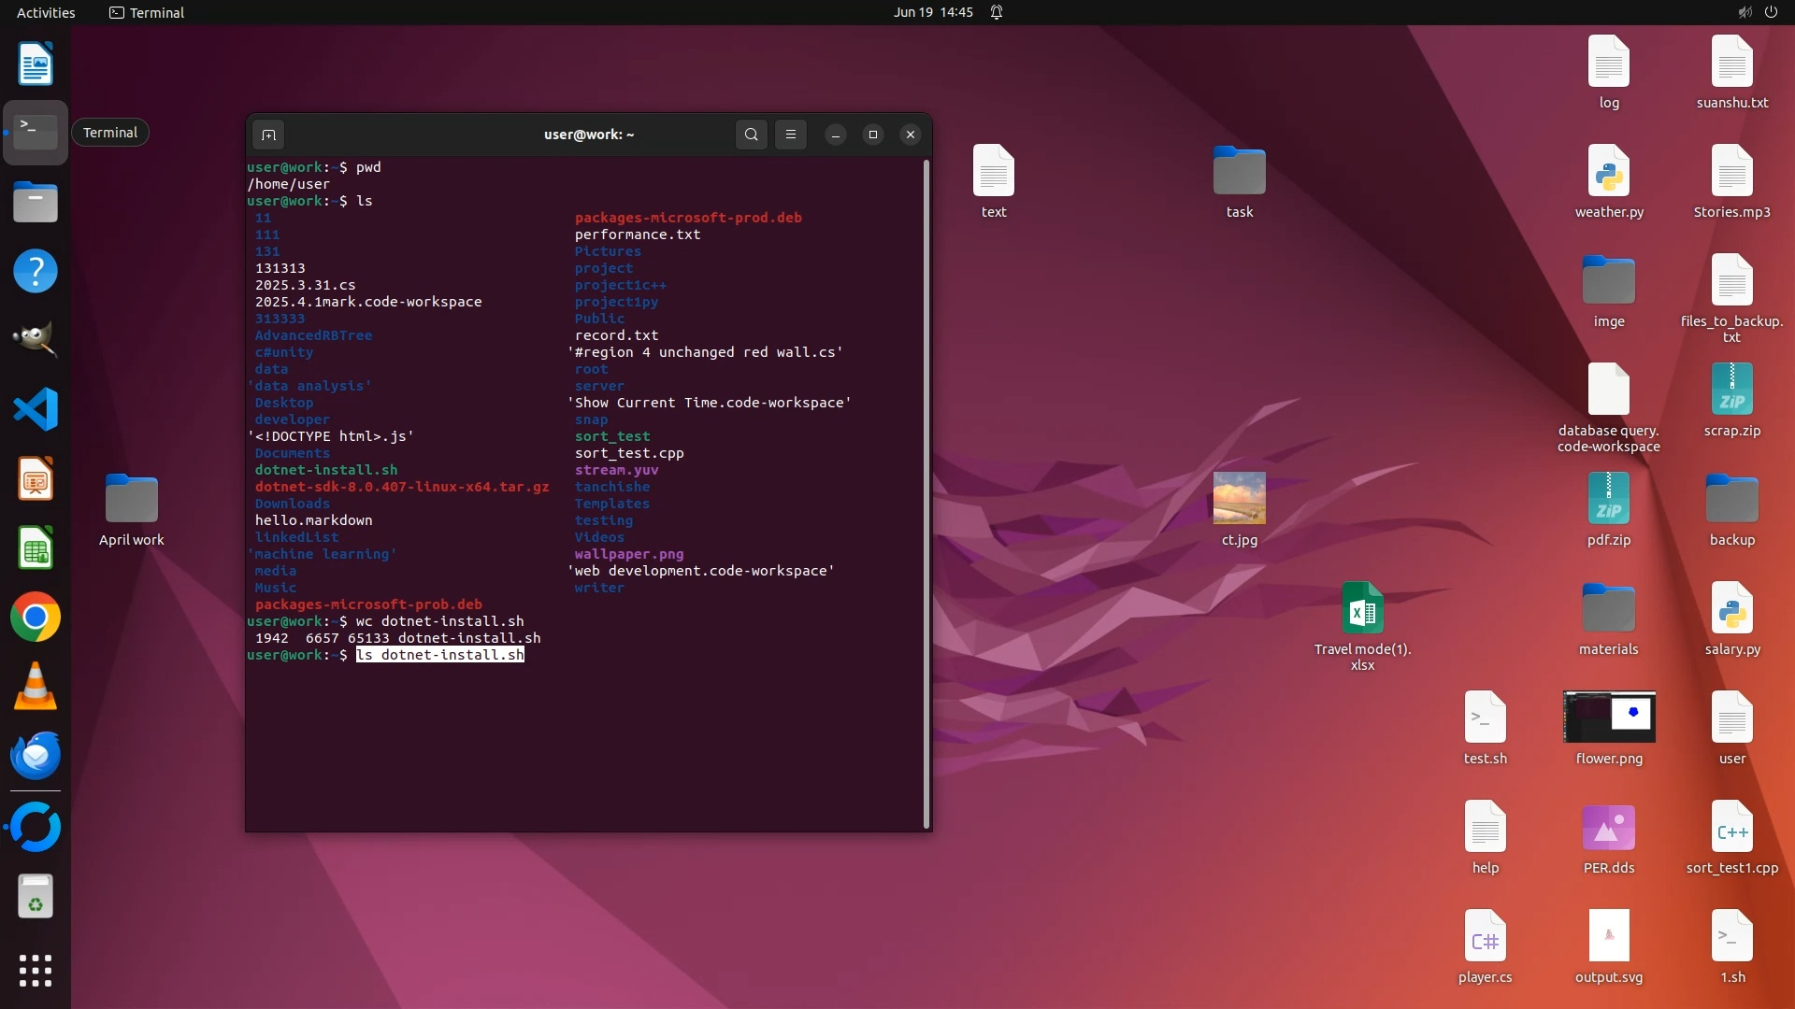Expand system menu via power icon
The image size is (1795, 1009).
coord(1771,12)
